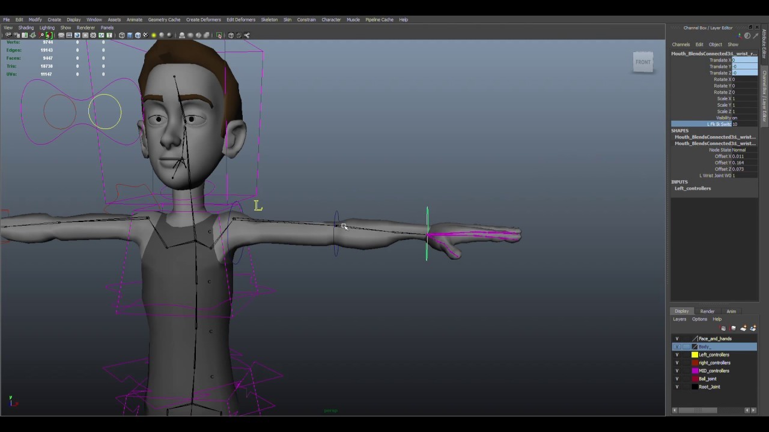Expand the Left_controllers node under INPUTS
Image resolution: width=769 pixels, height=432 pixels.
(x=693, y=188)
